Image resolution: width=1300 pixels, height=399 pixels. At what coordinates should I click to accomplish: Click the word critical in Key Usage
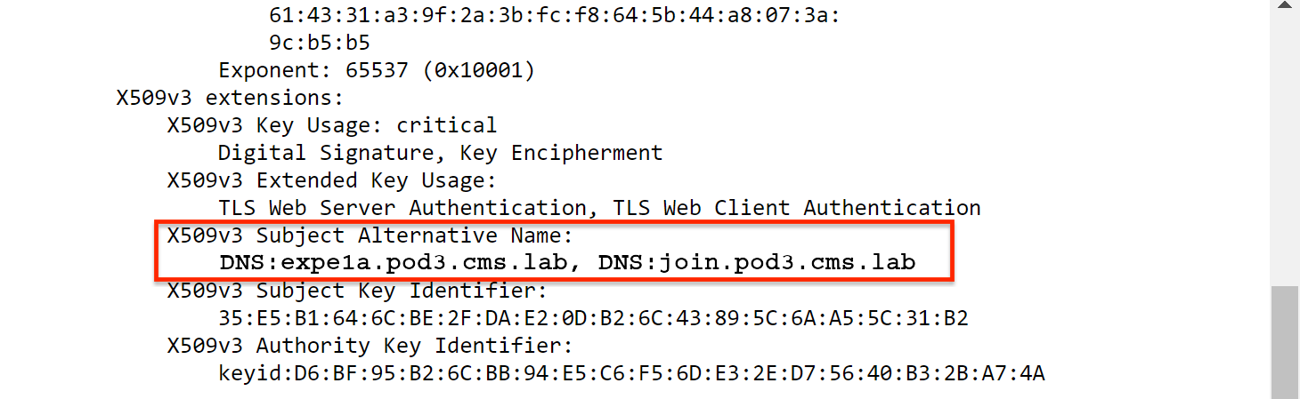click(x=447, y=125)
